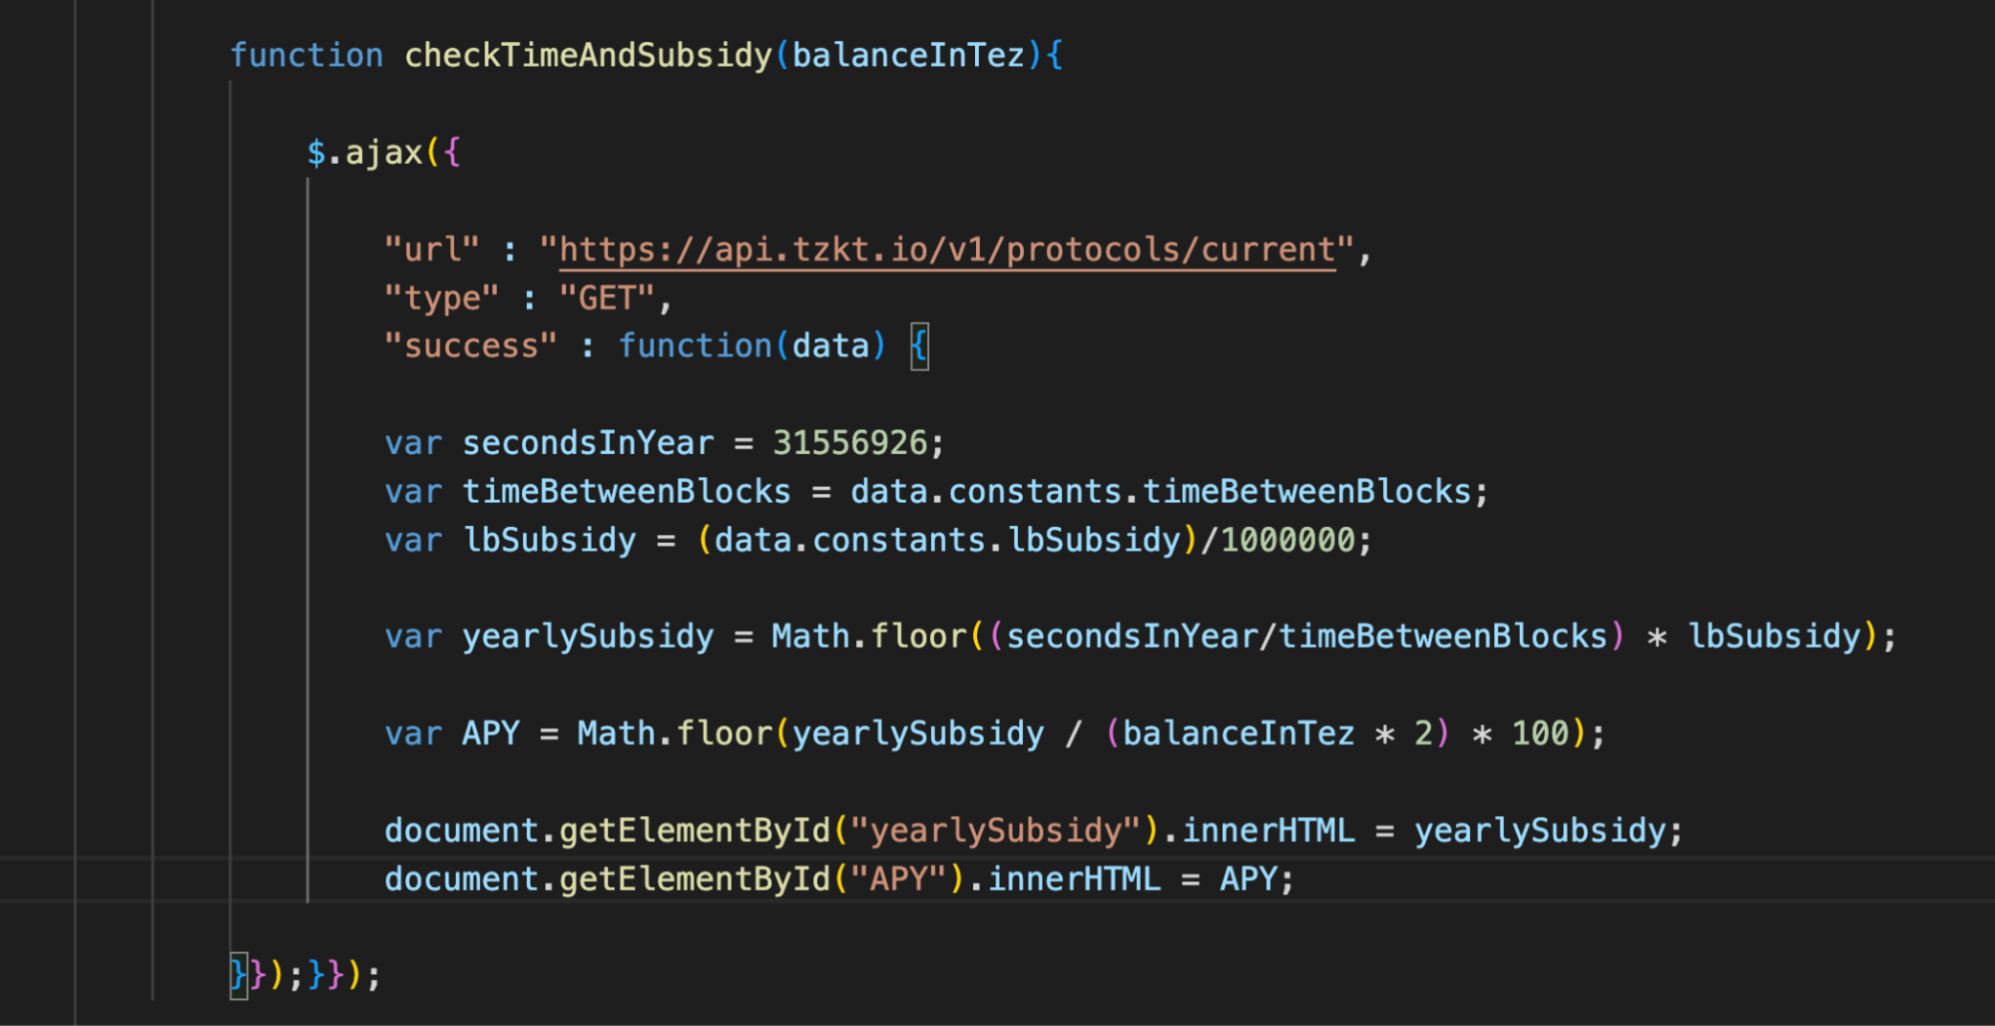Image resolution: width=1995 pixels, height=1026 pixels.
Task: Click the "yearlySubsidy" string inside getElementById
Action: (995, 830)
